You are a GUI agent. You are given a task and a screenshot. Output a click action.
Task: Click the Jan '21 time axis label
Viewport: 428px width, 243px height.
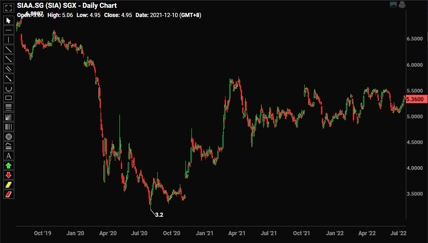point(204,233)
